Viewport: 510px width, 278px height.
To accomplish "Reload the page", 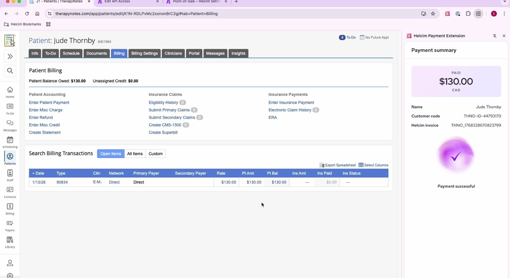I will (27, 14).
